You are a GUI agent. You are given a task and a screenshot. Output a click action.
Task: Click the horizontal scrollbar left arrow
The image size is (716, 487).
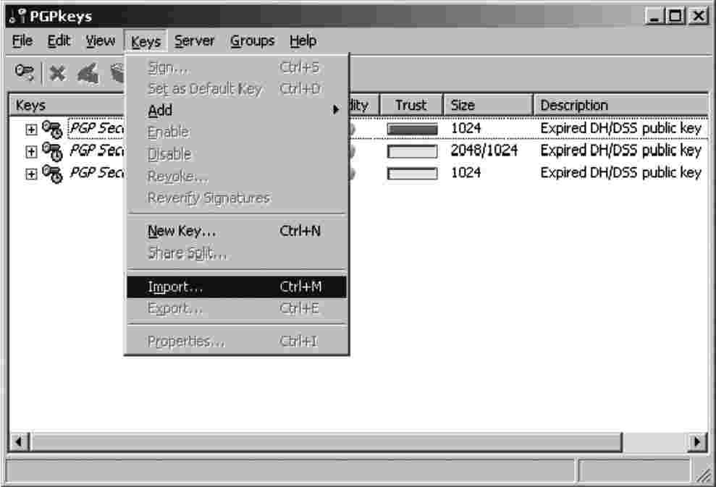[x=19, y=442]
